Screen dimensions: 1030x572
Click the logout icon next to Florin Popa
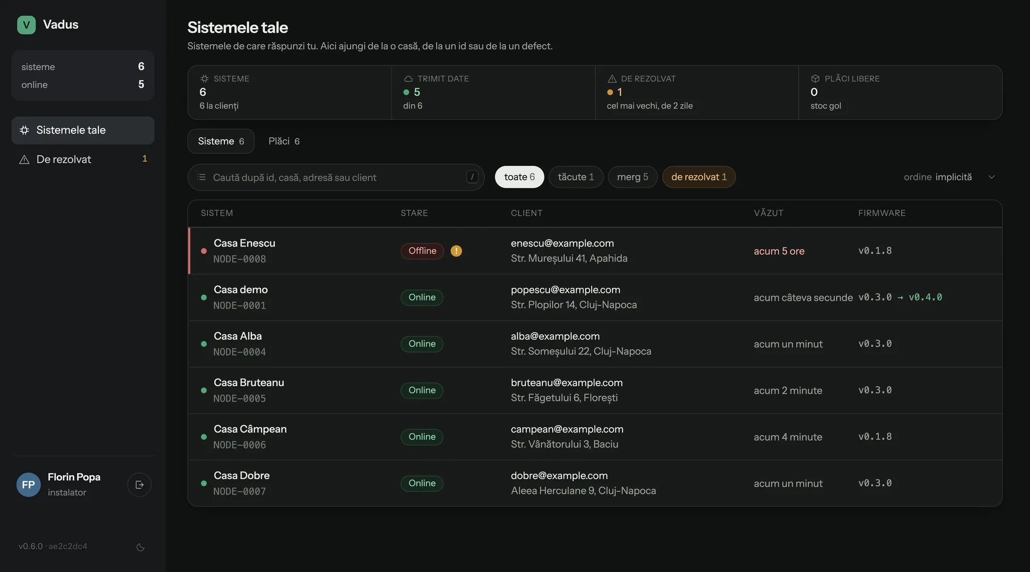(x=140, y=484)
